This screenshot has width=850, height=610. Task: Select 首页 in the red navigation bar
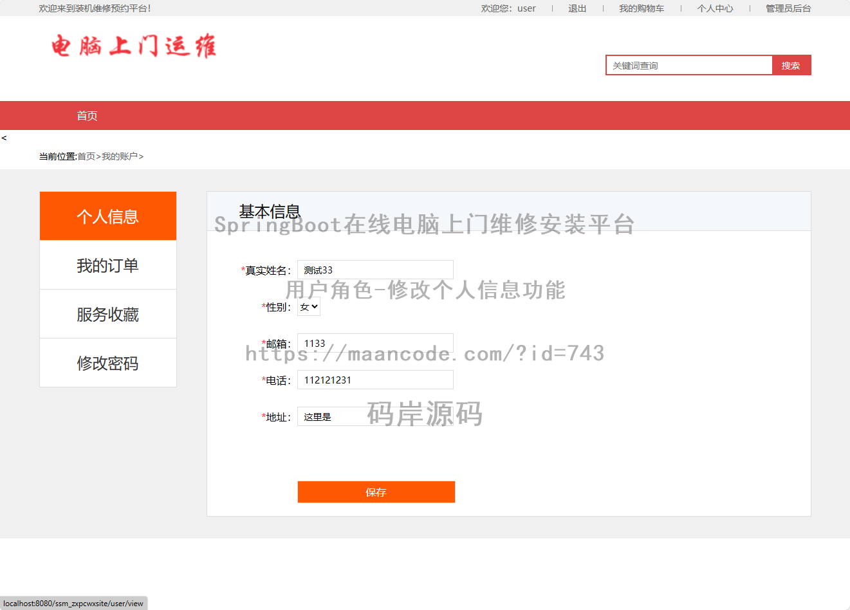(x=87, y=116)
